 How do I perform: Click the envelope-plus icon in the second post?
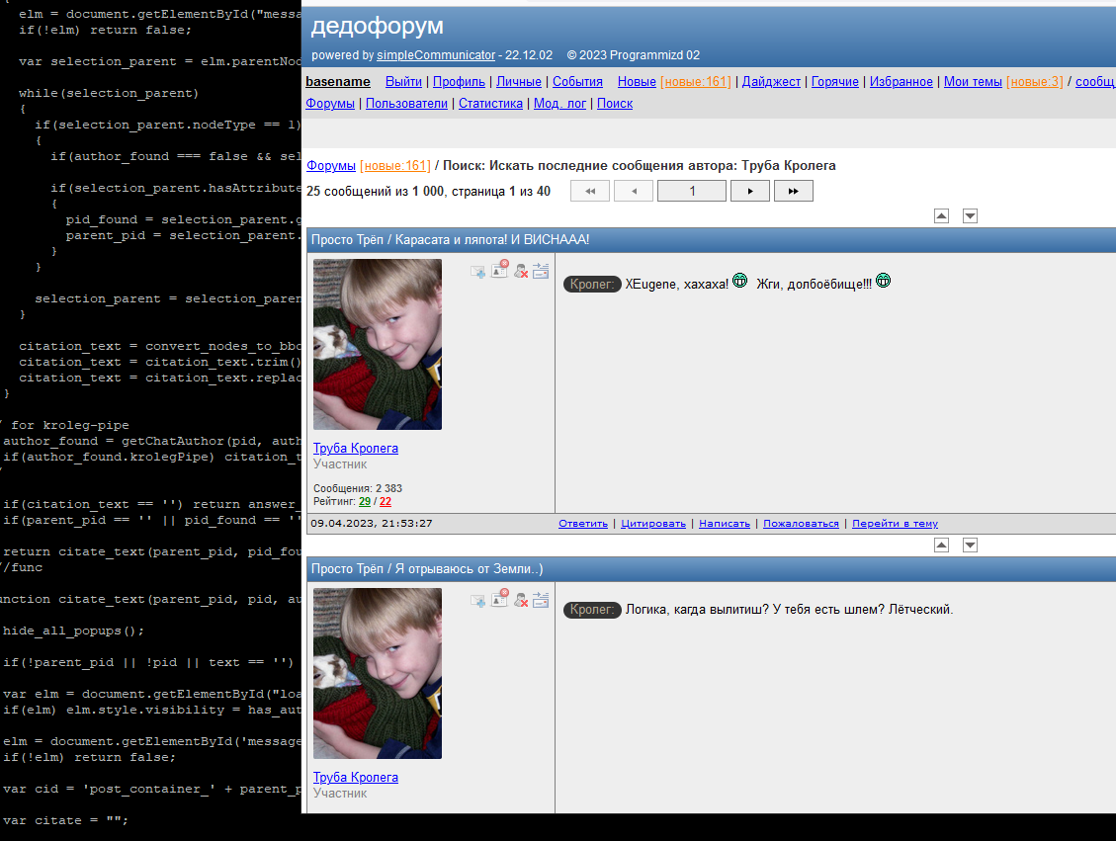pos(477,601)
